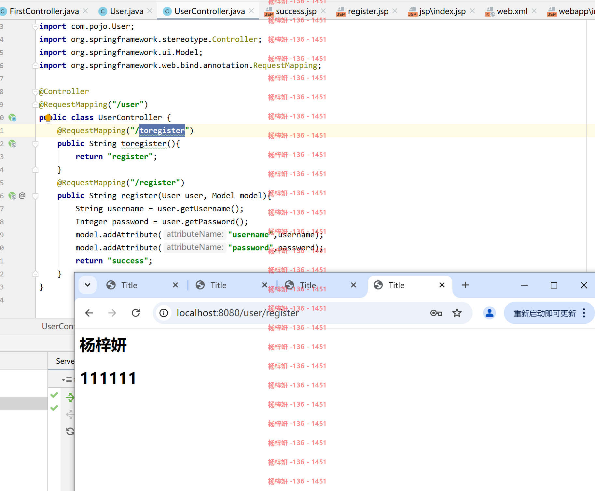Open the browser profile avatar
595x491 pixels.
point(489,313)
